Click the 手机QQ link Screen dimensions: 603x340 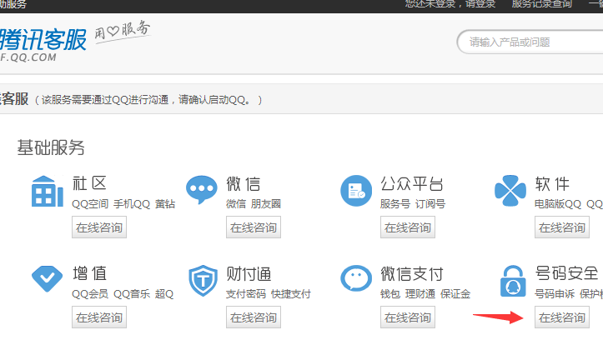tap(132, 203)
